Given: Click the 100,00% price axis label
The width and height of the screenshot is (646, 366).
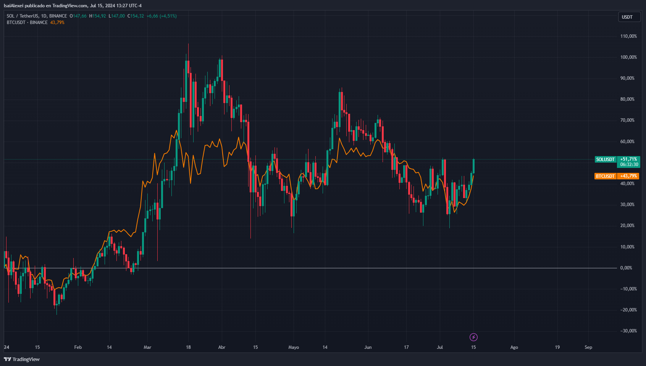Looking at the screenshot, I should coord(628,57).
